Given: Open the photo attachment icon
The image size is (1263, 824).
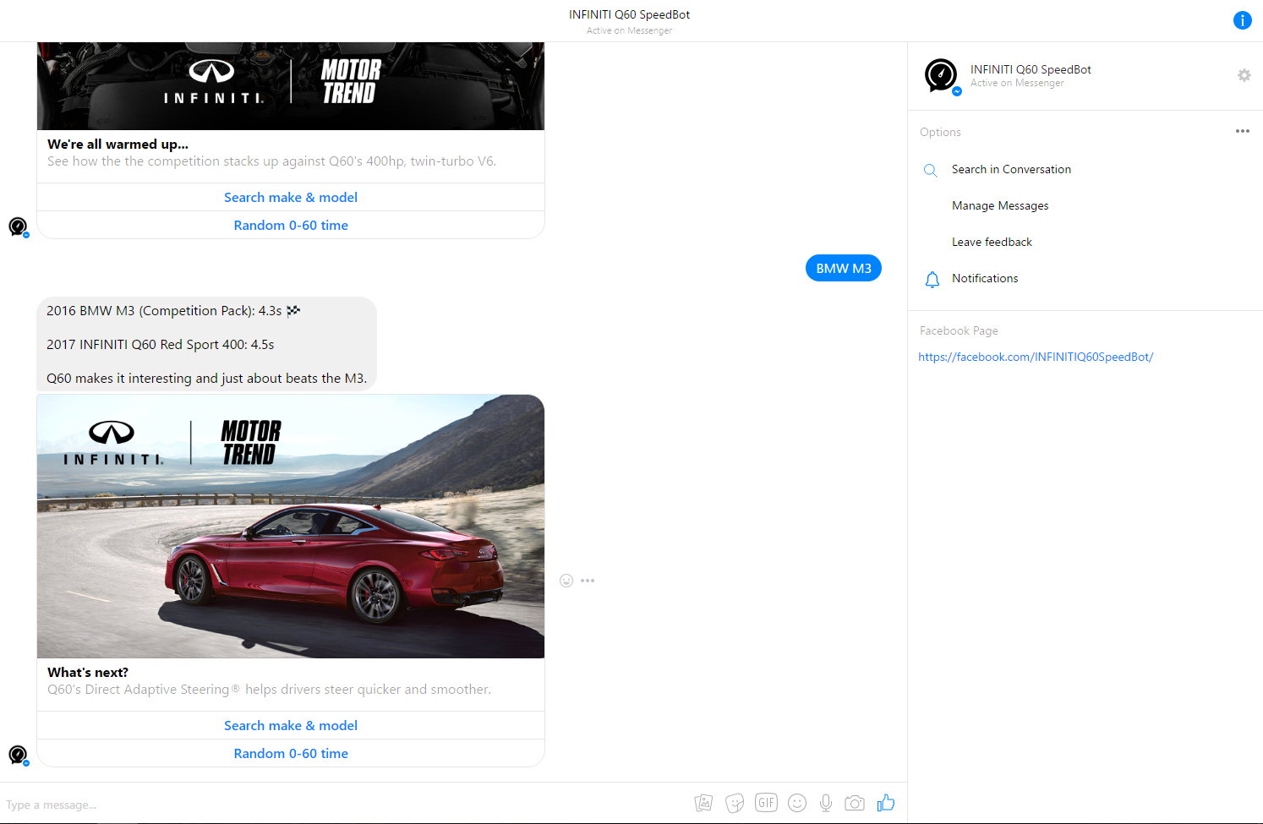Looking at the screenshot, I should (703, 803).
